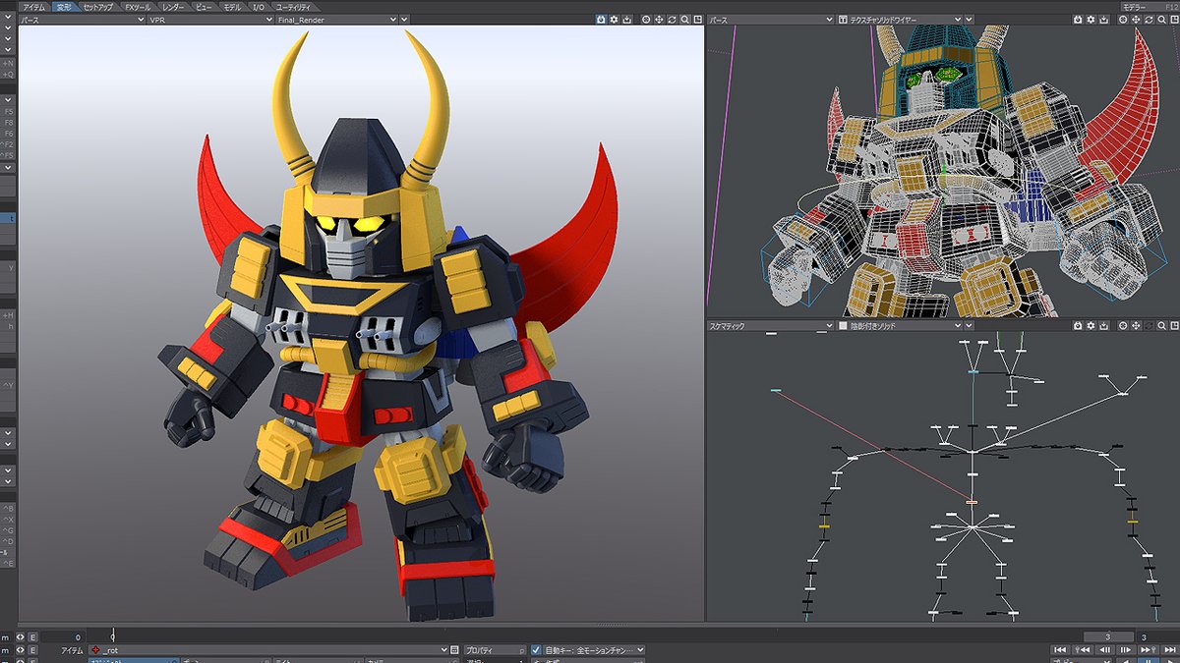Maximize the schematic viewport
1180x663 pixels.
pyautogui.click(x=1174, y=325)
